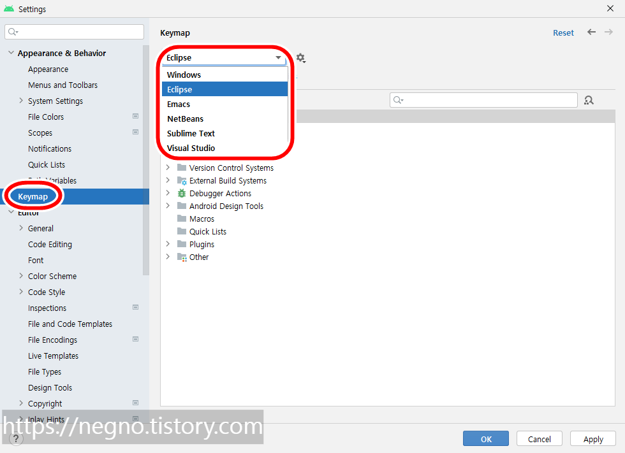625x453 pixels.
Task: Expand the General editor settings
Action: click(x=21, y=228)
